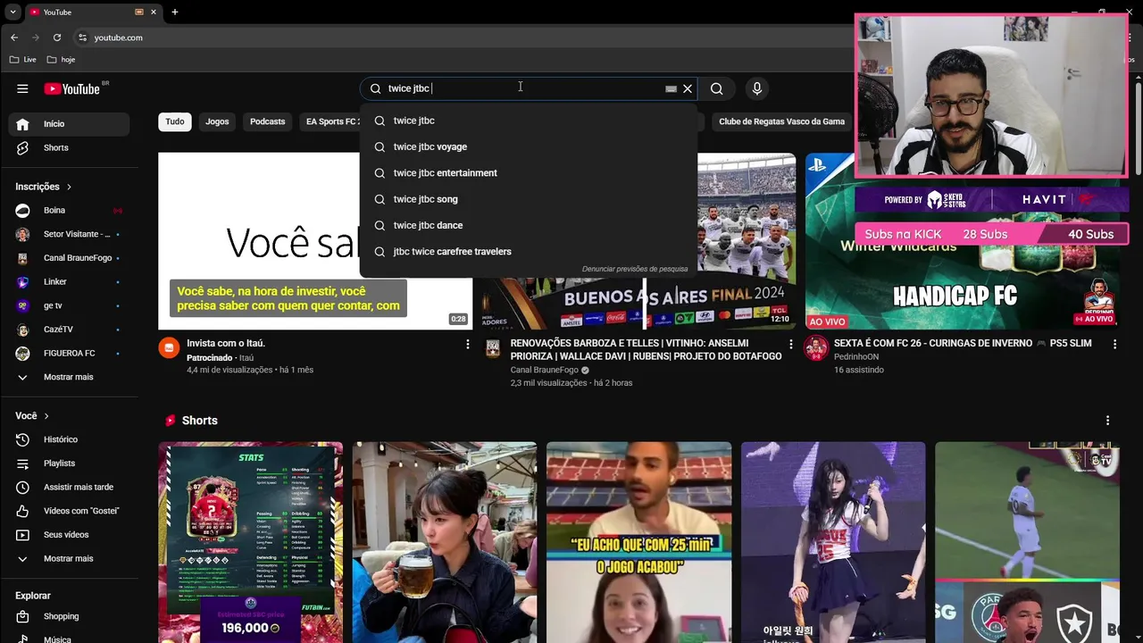Open Shorts shelf options menu
Viewport: 1143px width, 643px height.
(x=1107, y=421)
